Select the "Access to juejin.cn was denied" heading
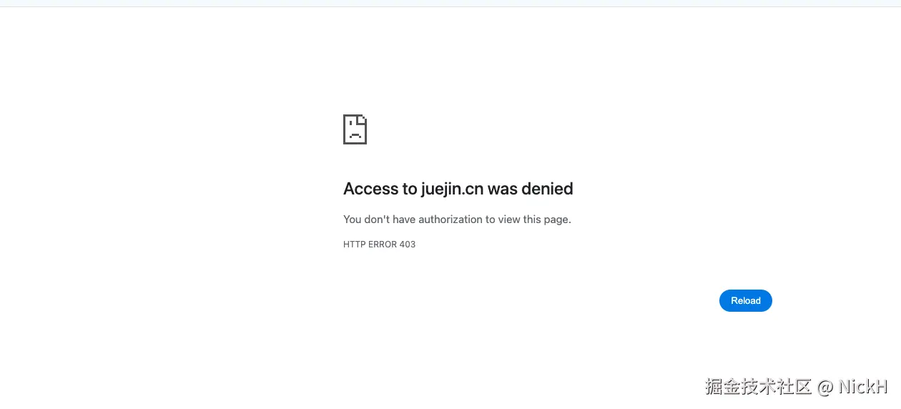Image resolution: width=901 pixels, height=409 pixels. point(458,189)
